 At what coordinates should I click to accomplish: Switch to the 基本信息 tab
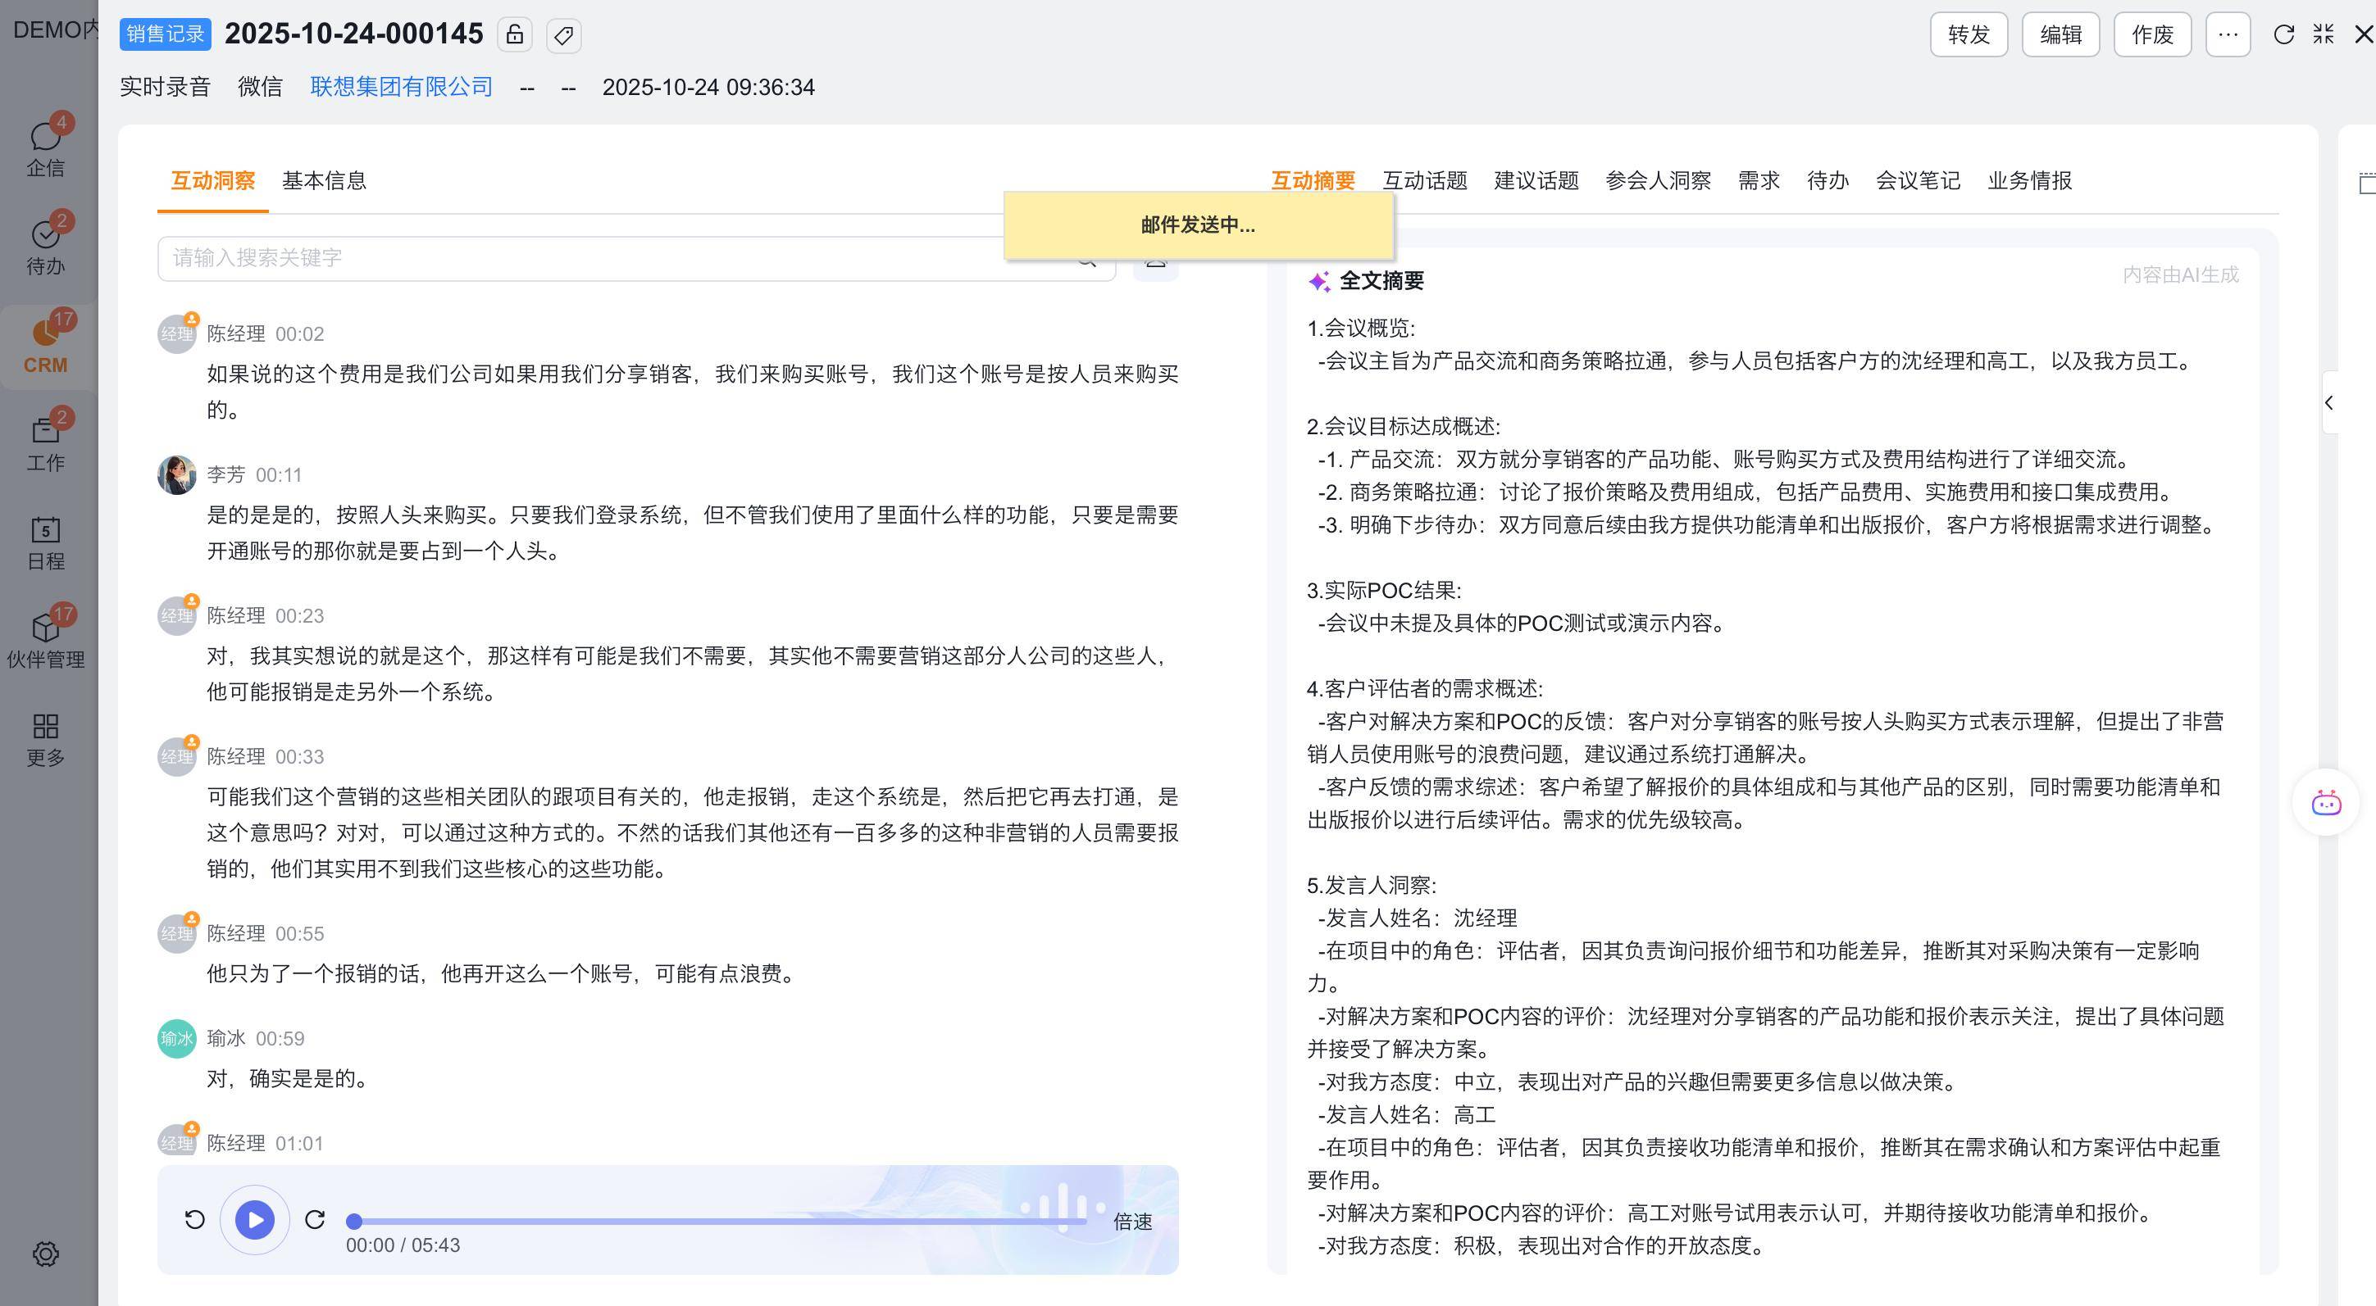tap(324, 180)
